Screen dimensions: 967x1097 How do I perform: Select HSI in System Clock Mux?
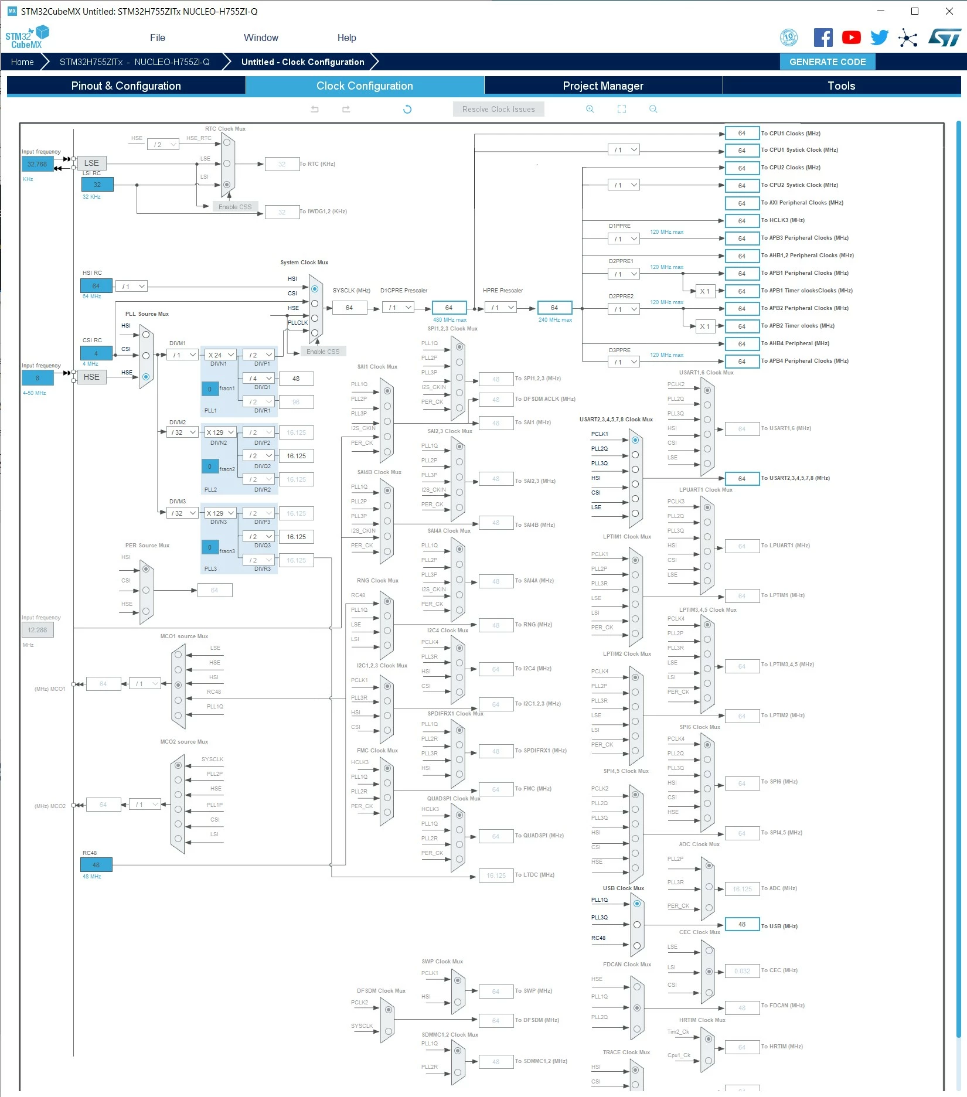(315, 288)
